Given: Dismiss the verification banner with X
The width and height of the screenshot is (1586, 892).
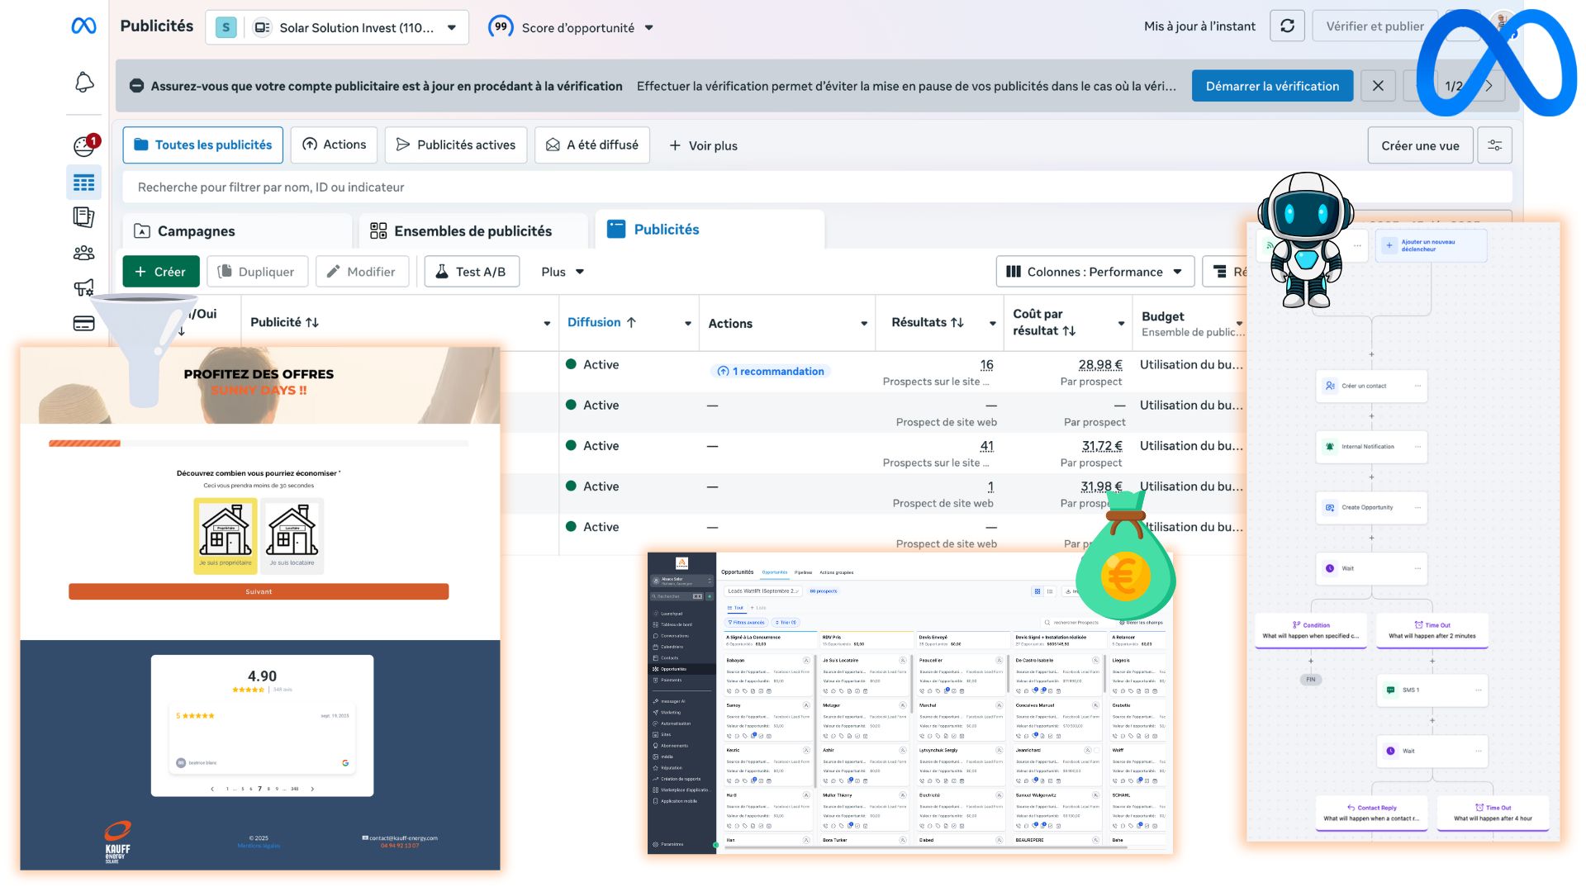Looking at the screenshot, I should [1378, 86].
